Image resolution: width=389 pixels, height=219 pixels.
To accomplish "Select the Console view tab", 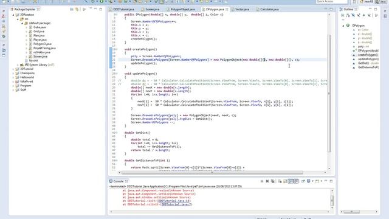I will click(x=118, y=181).
